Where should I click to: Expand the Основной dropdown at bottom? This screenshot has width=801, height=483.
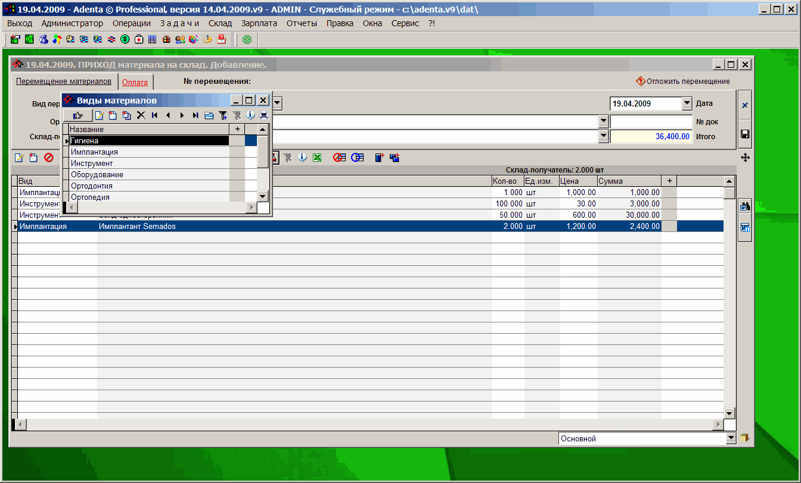pyautogui.click(x=731, y=438)
